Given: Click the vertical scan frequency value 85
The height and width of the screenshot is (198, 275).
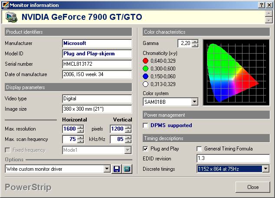Looking at the screenshot, I should point(118,139).
